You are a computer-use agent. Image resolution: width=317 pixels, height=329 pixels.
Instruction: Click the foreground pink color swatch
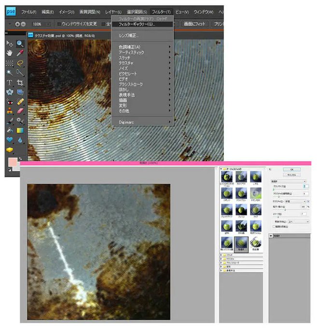(x=13, y=163)
